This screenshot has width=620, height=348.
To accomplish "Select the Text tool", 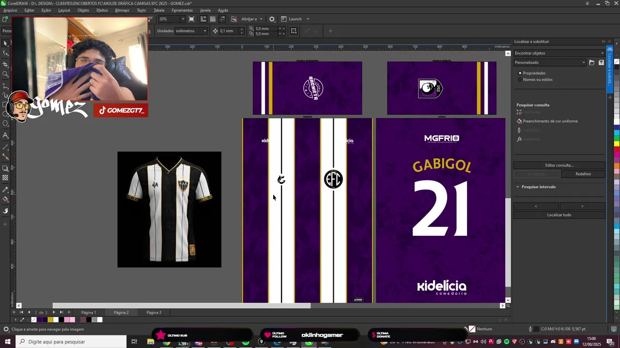I will [5, 135].
